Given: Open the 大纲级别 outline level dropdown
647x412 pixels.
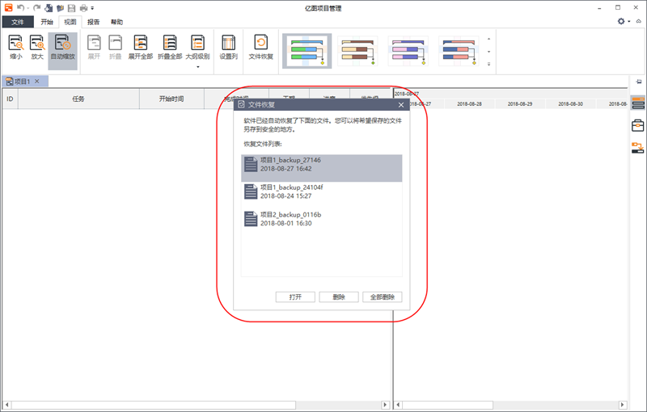Looking at the screenshot, I should point(197,51).
